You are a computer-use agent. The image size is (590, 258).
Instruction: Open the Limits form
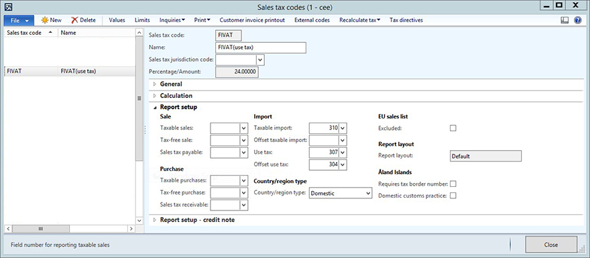pyautogui.click(x=142, y=20)
